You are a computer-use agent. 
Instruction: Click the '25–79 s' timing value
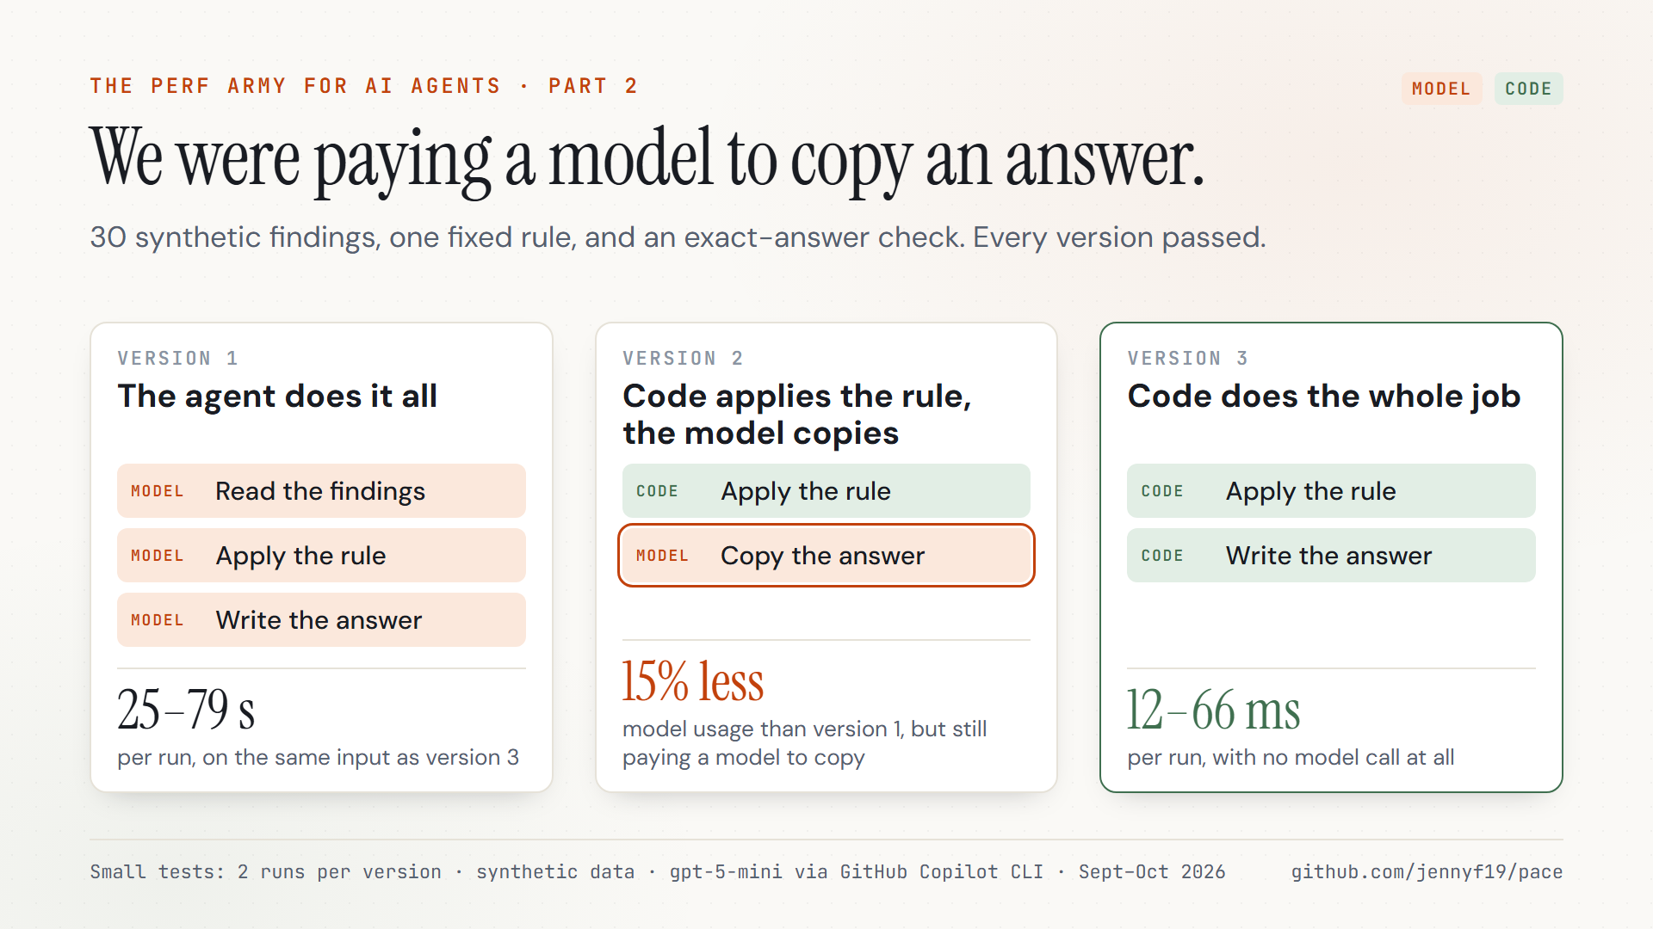pyautogui.click(x=187, y=711)
